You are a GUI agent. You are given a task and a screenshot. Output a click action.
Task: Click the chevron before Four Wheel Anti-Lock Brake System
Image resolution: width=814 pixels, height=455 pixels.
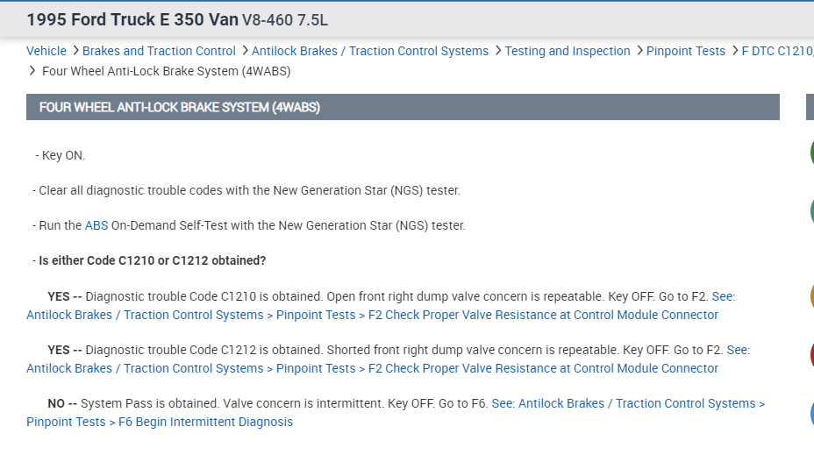click(x=33, y=71)
